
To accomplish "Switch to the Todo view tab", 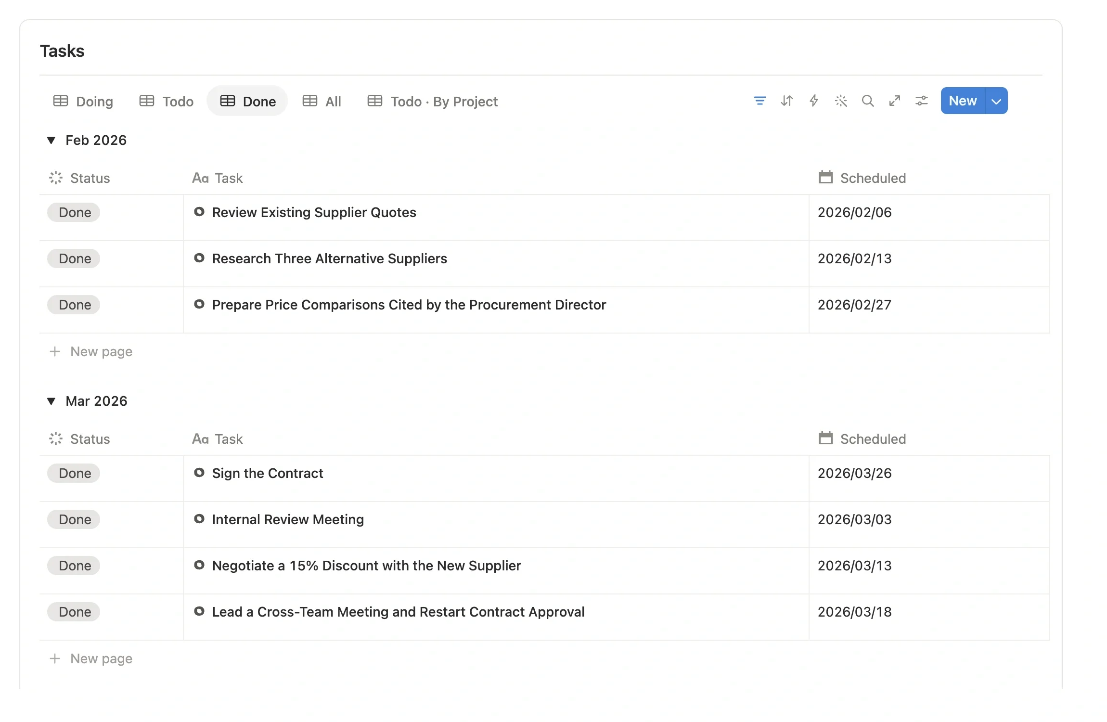I will pyautogui.click(x=167, y=101).
